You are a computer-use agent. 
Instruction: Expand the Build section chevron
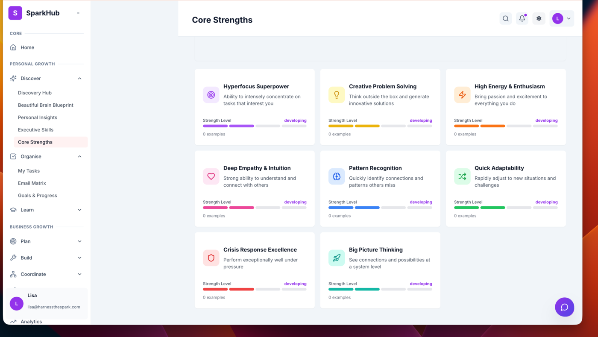tap(79, 258)
